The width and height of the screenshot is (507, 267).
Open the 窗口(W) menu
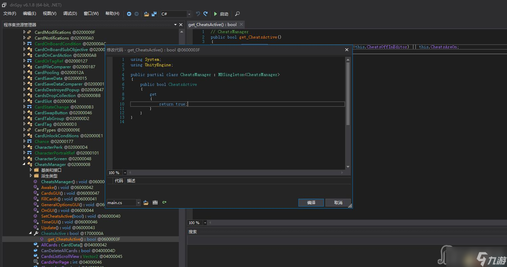pyautogui.click(x=91, y=14)
